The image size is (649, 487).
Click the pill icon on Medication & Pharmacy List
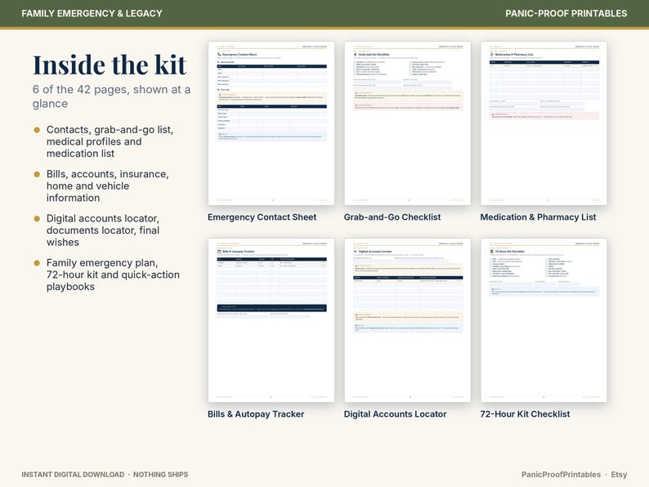click(492, 54)
